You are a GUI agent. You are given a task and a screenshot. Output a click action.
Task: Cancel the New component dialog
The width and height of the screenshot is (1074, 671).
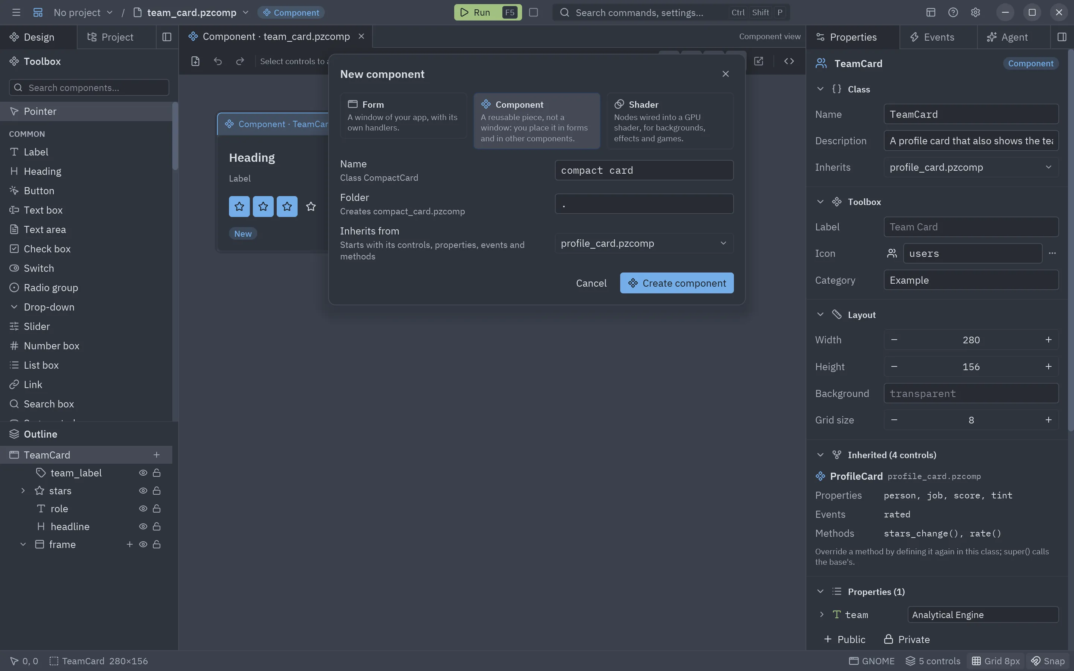[591, 283]
